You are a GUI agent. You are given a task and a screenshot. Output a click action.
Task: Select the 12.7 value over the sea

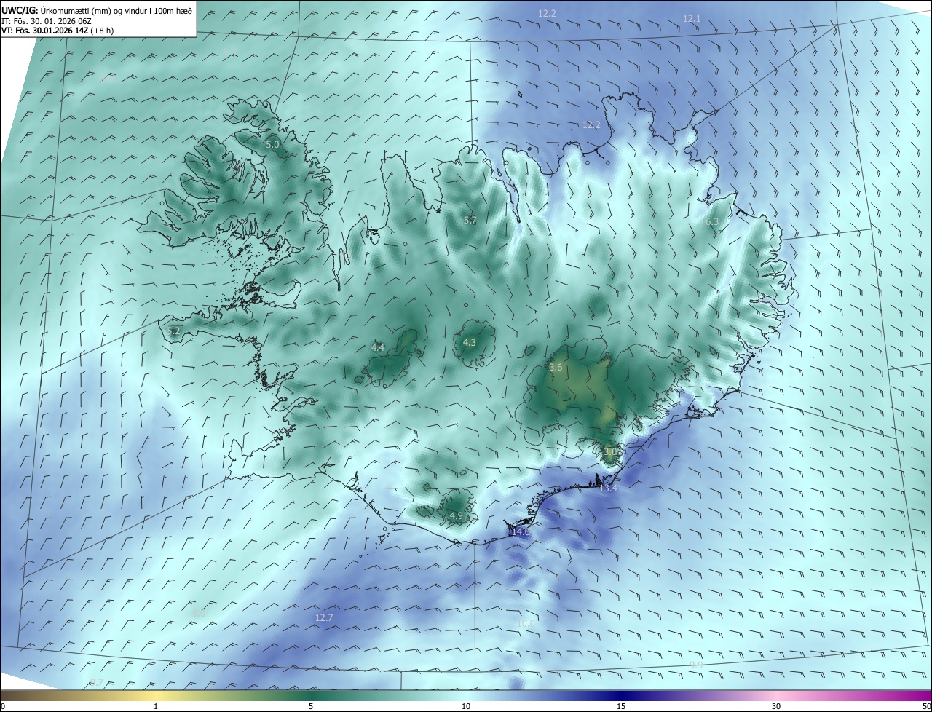(324, 617)
